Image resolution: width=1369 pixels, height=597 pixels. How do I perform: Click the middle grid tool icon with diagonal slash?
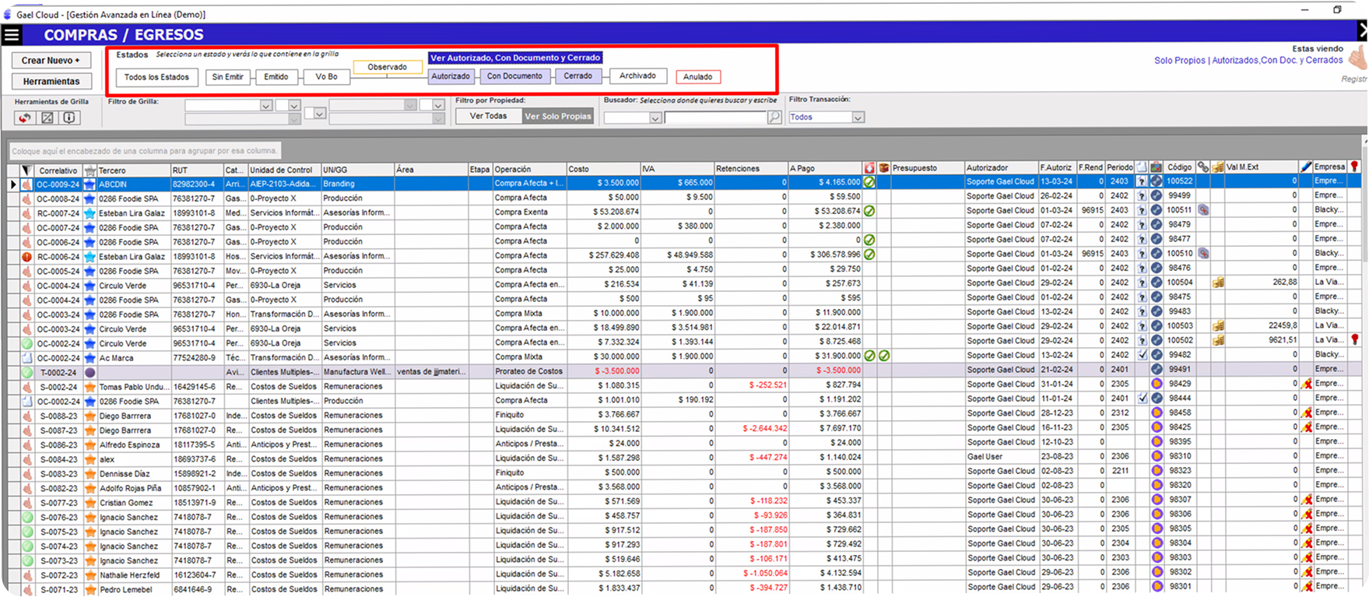pos(47,118)
